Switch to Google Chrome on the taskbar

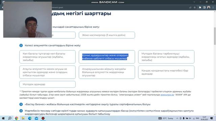click(17, 118)
